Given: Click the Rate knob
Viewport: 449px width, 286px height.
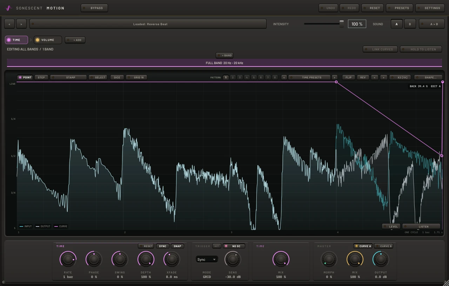Looking at the screenshot, I should pyautogui.click(x=68, y=259).
